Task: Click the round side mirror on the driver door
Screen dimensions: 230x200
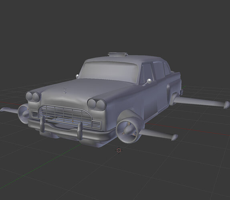Action: (x=149, y=81)
